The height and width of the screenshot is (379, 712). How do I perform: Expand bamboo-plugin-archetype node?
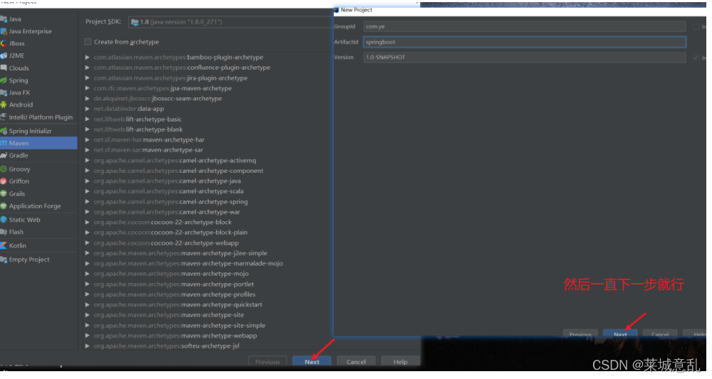pyautogui.click(x=87, y=58)
